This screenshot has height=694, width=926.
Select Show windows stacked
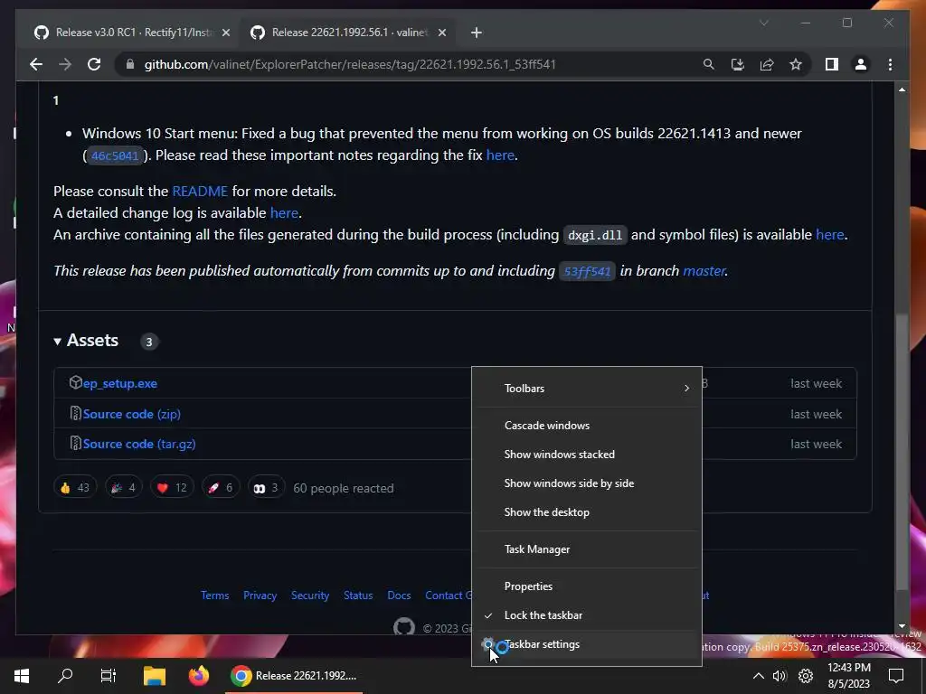(x=587, y=455)
